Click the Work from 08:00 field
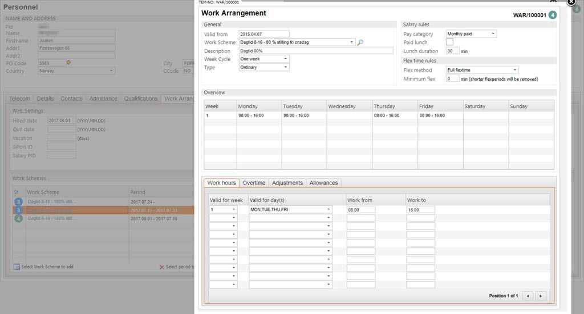584x314 pixels. pos(360,210)
